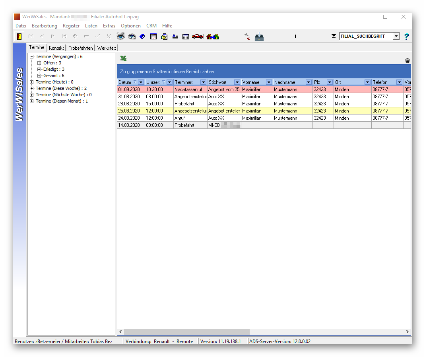Screen dimensions: 425x357
Task: Switch to the Kontakt tab
Action: coord(56,48)
